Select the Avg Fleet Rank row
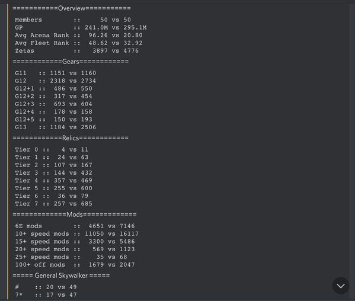355x301 pixels. (79, 43)
